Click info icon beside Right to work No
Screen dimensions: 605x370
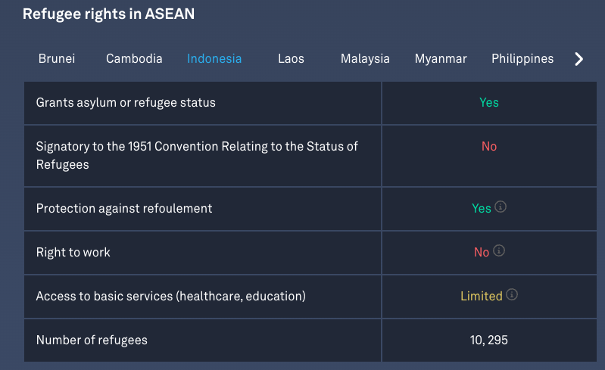tap(499, 251)
